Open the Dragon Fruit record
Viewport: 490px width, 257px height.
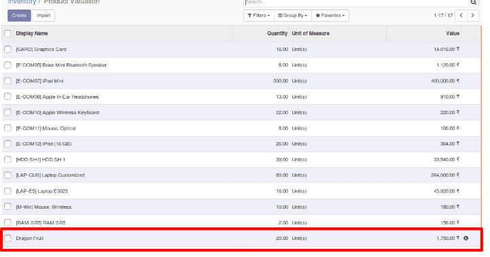click(x=30, y=238)
